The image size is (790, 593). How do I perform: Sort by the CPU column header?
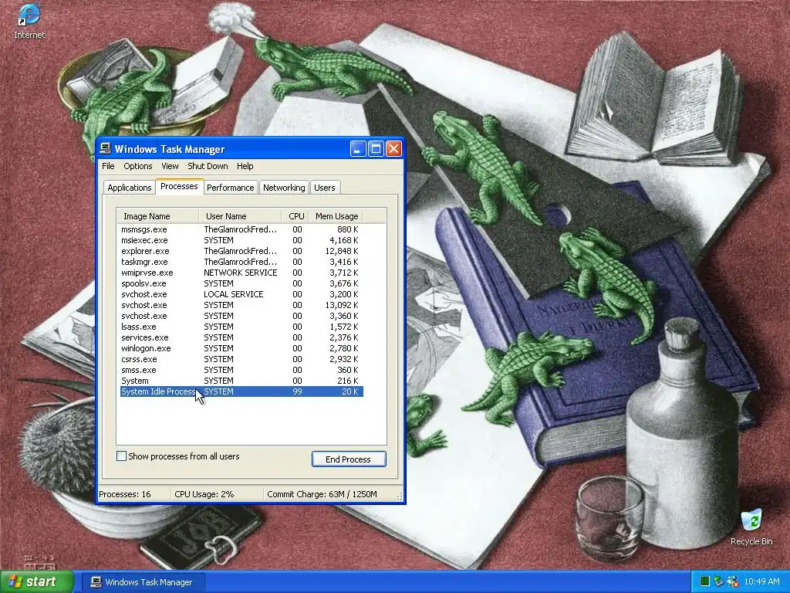295,216
